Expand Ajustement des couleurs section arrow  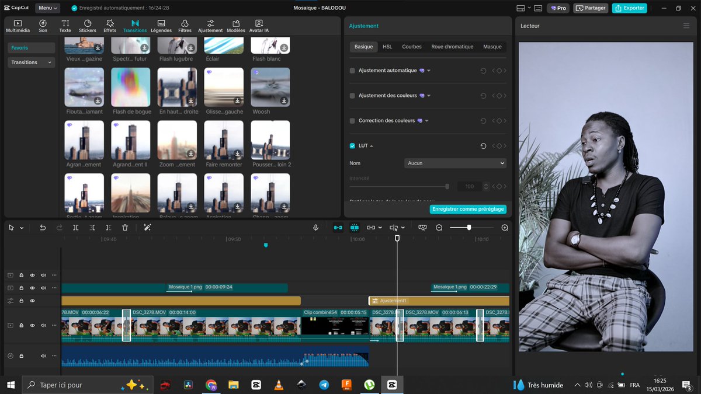[429, 96]
